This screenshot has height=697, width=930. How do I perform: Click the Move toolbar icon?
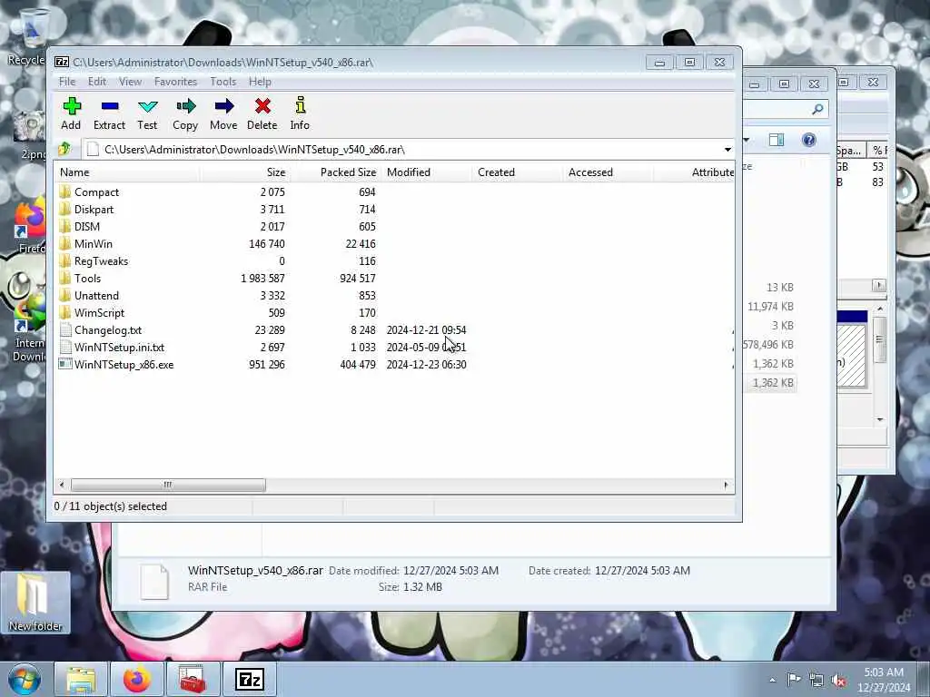pos(223,107)
